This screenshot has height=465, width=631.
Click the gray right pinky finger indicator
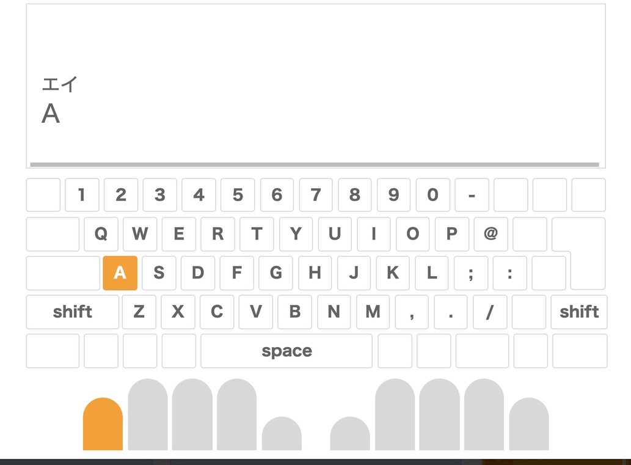528,424
